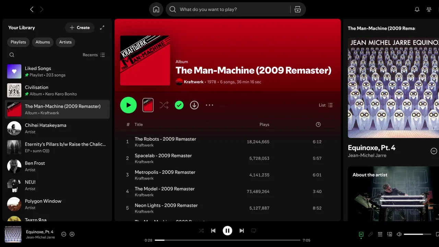Sort tracks by Title column

point(139,125)
